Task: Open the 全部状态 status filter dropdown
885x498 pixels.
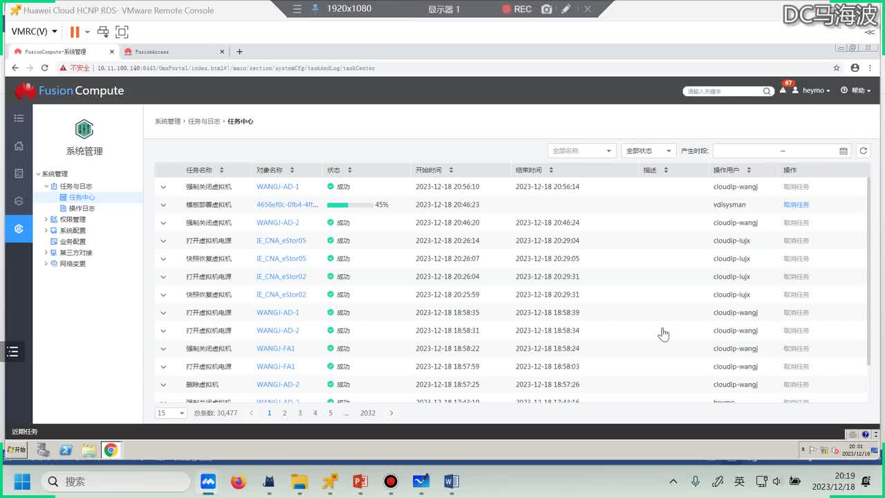Action: coord(649,151)
